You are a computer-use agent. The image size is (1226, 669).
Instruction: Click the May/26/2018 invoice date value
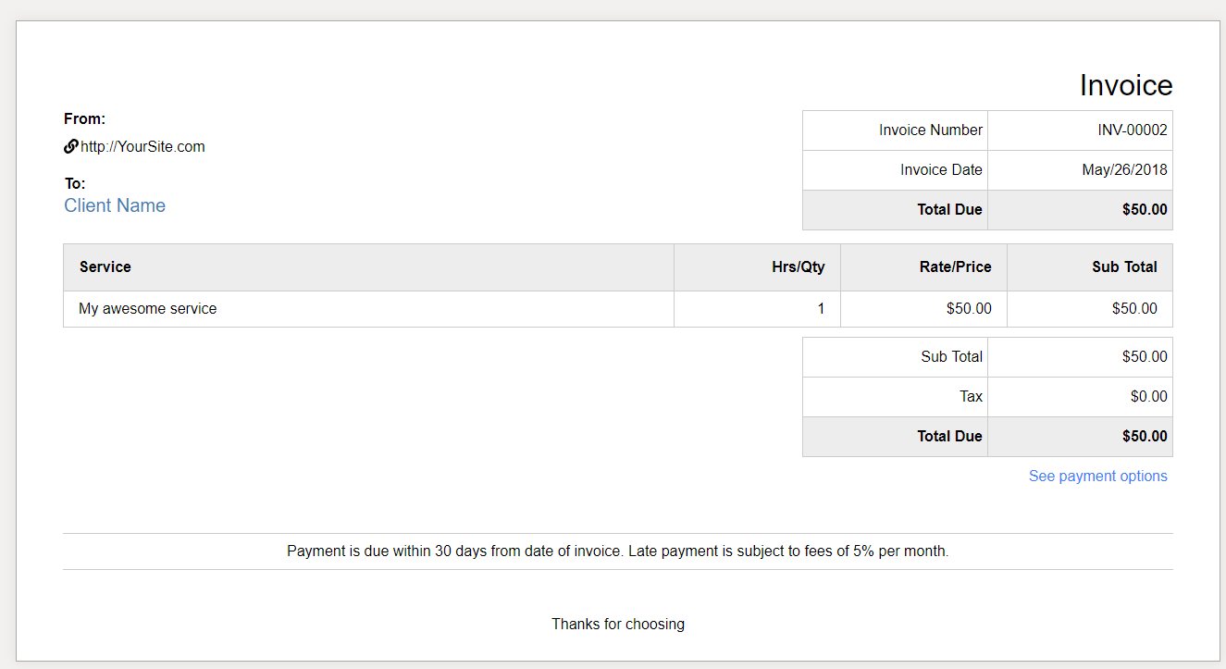[1124, 170]
